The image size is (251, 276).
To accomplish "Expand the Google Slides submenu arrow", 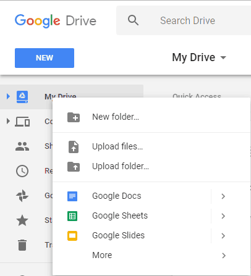I will pos(223,236).
